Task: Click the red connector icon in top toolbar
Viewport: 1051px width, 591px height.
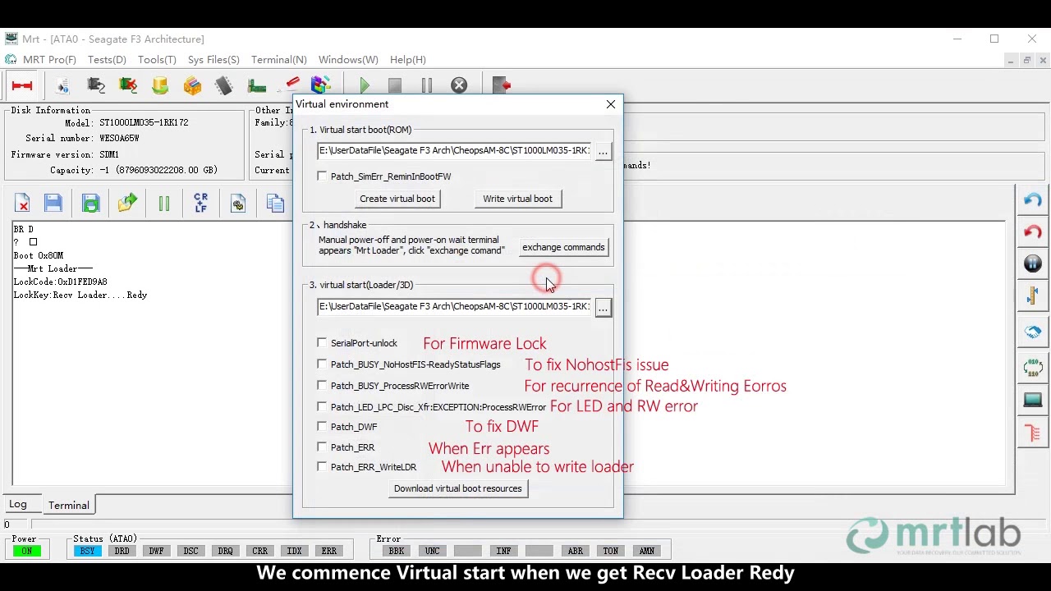Action: [x=22, y=85]
